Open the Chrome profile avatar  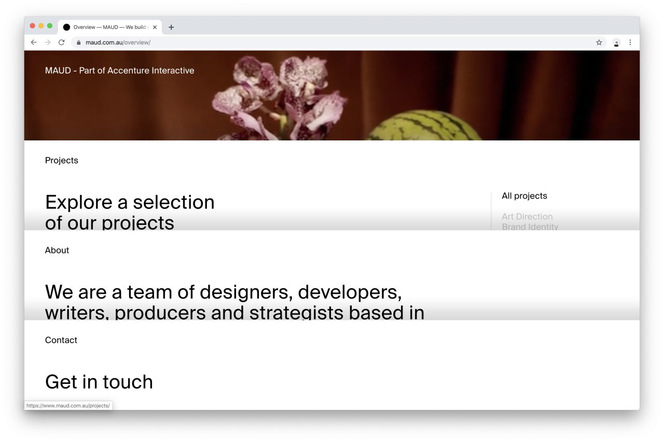coord(616,42)
